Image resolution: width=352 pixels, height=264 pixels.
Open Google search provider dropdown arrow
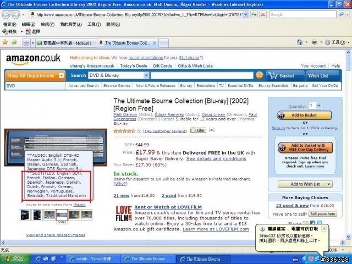pyautogui.click(x=348, y=15)
